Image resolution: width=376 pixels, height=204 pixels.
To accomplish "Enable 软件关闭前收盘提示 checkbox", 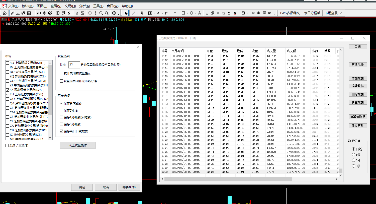I will [61, 73].
